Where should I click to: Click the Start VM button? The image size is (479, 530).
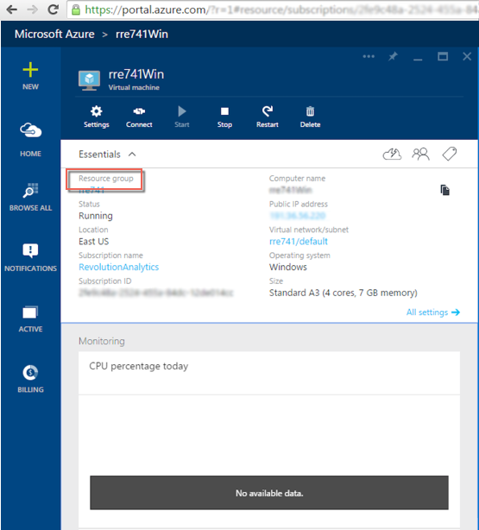click(x=182, y=117)
